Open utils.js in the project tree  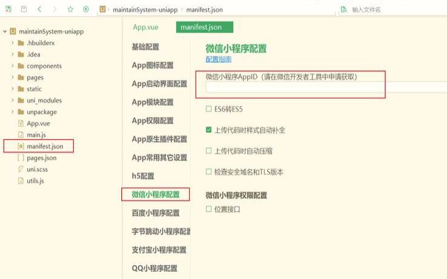[x=35, y=181]
